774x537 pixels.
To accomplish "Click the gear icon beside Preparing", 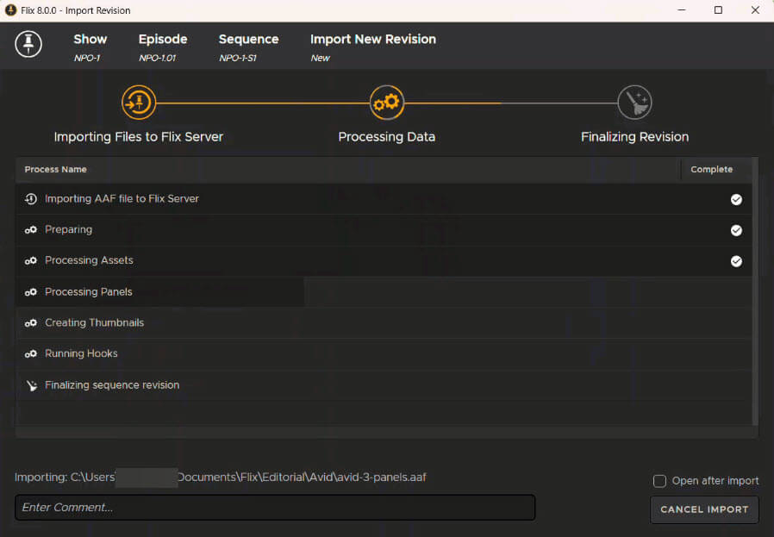I will pos(31,230).
